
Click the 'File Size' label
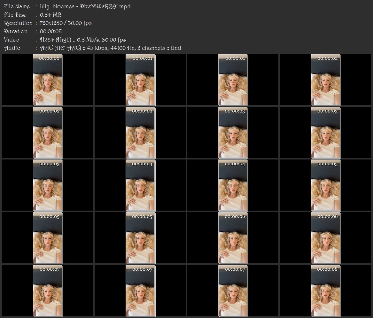pos(15,15)
